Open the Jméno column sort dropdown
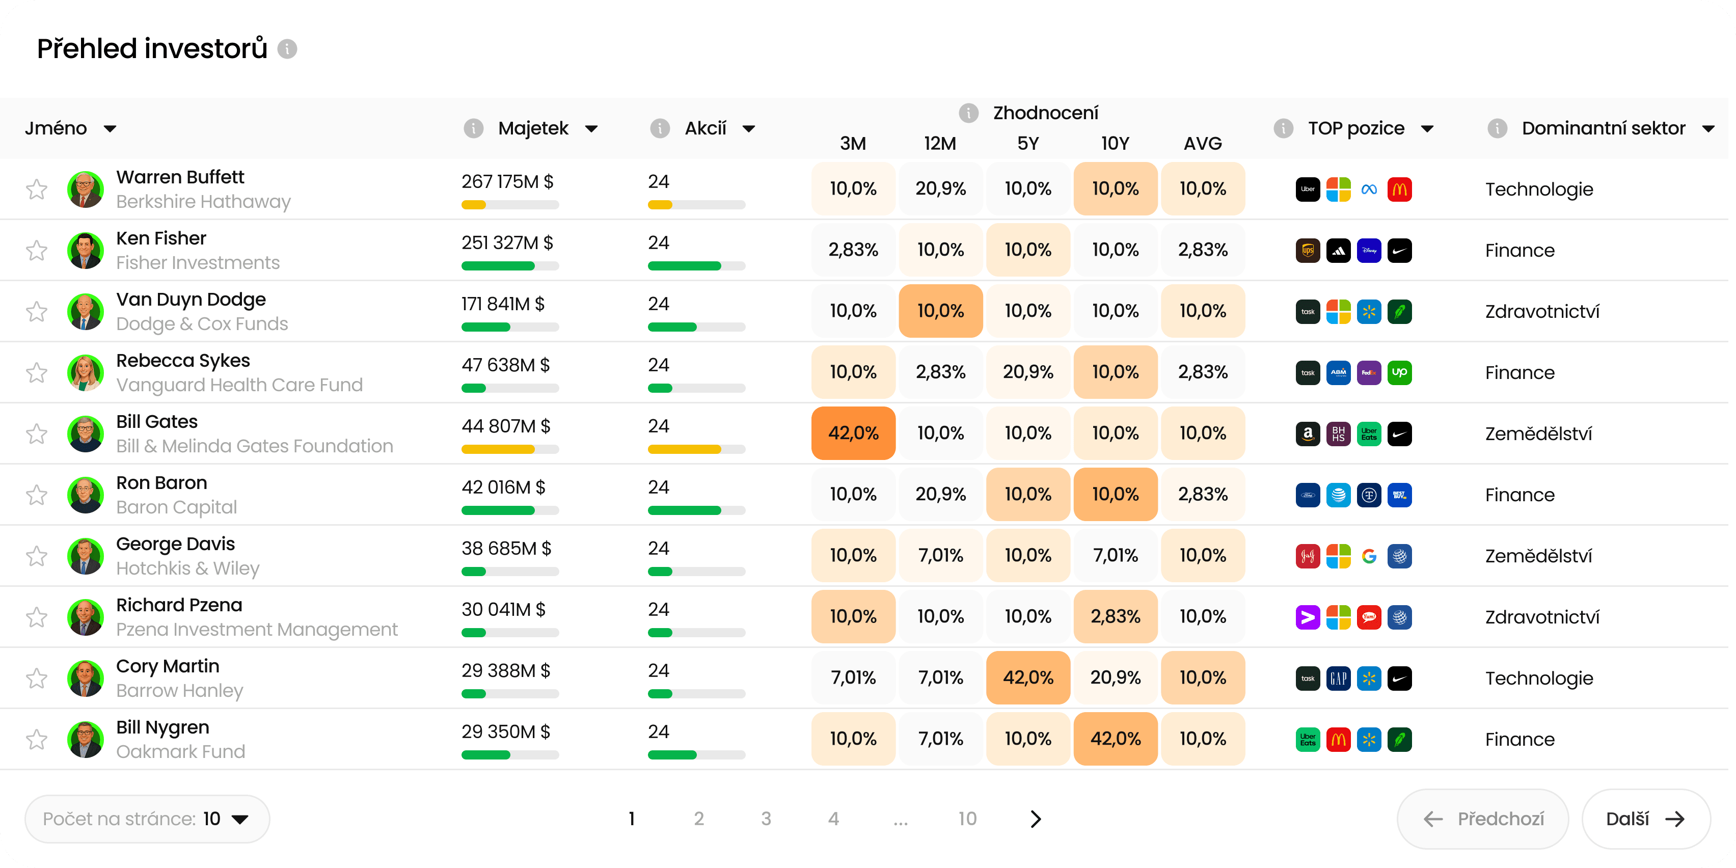The image size is (1736, 868). click(x=110, y=129)
